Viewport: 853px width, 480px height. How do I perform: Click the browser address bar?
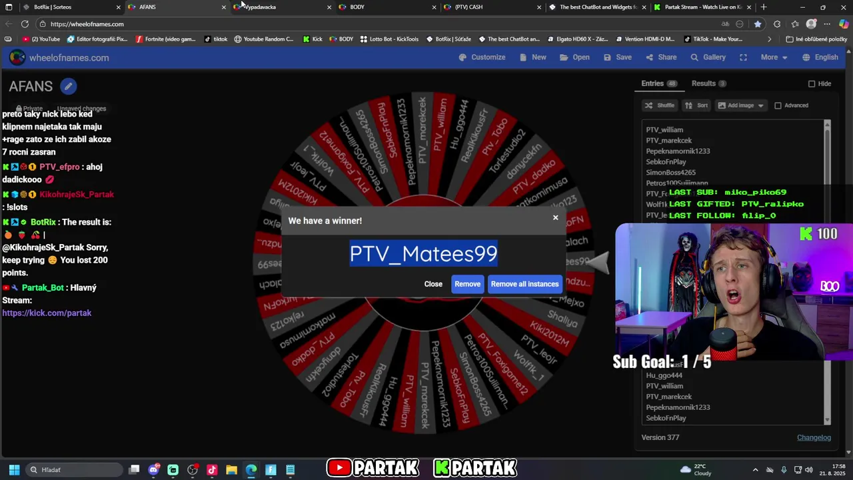pyautogui.click(x=373, y=24)
